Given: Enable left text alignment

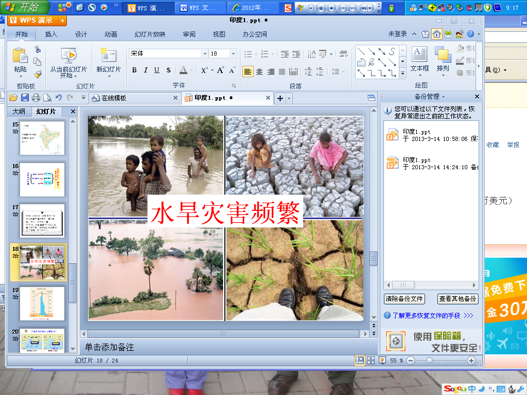Looking at the screenshot, I should coord(248,71).
